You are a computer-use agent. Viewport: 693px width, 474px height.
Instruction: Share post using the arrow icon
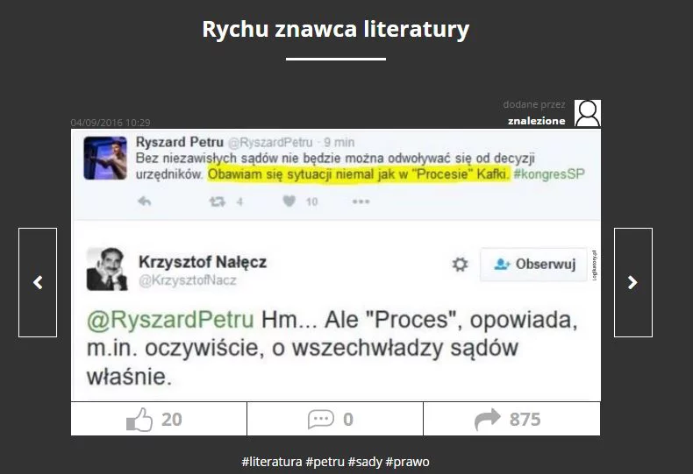tap(488, 420)
